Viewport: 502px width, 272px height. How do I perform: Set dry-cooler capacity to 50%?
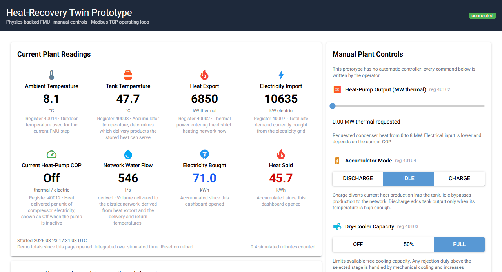pos(409,244)
